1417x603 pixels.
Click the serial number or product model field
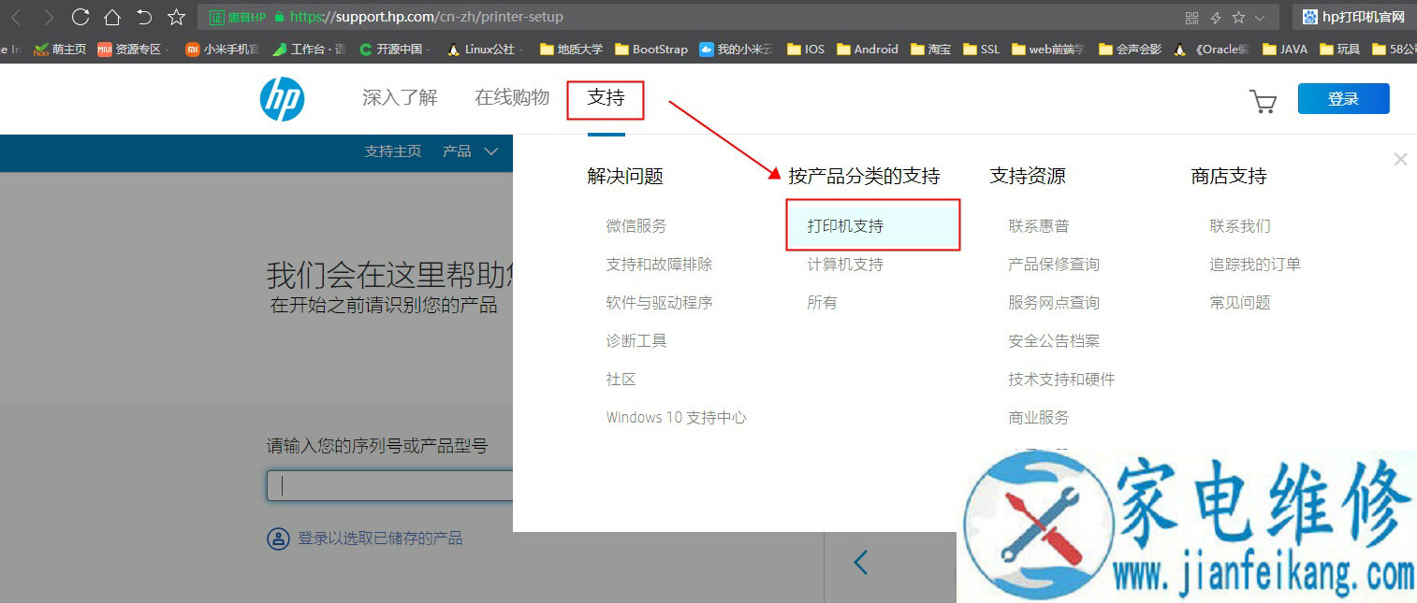click(x=390, y=486)
